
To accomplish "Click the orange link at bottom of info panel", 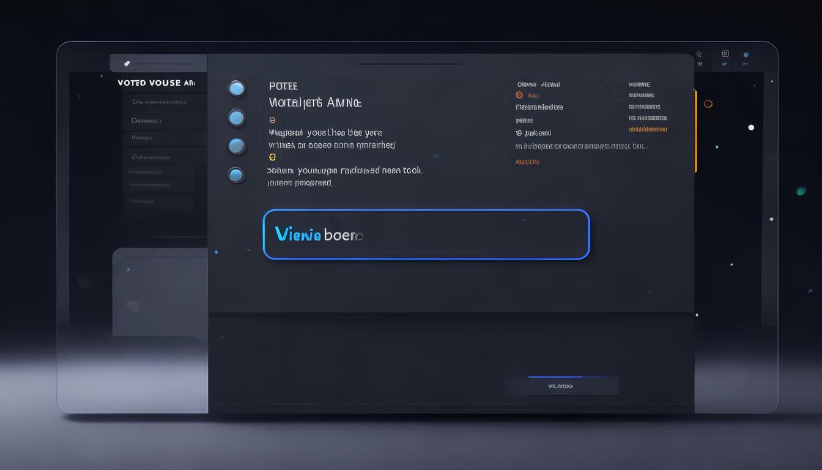I will 527,162.
